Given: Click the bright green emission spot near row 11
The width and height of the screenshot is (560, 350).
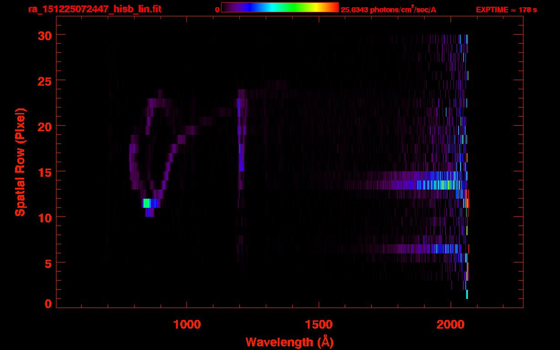Looking at the screenshot, I should pyautogui.click(x=147, y=203).
